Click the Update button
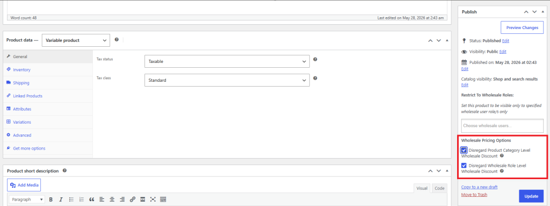550x206 pixels. click(x=531, y=196)
